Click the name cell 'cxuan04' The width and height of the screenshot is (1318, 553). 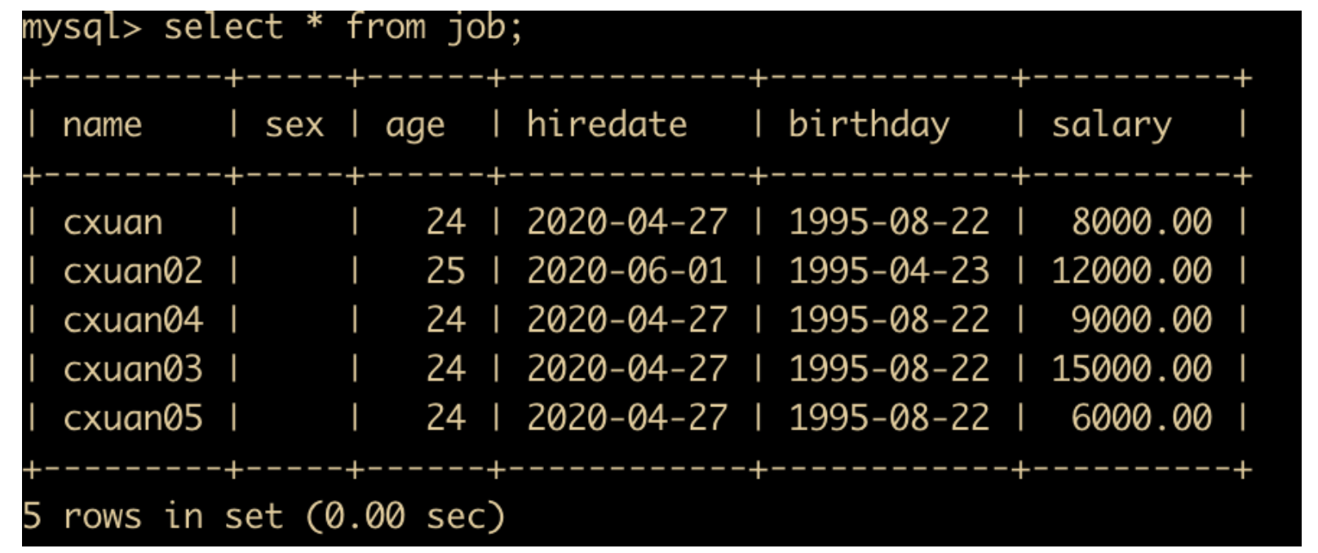(x=132, y=320)
